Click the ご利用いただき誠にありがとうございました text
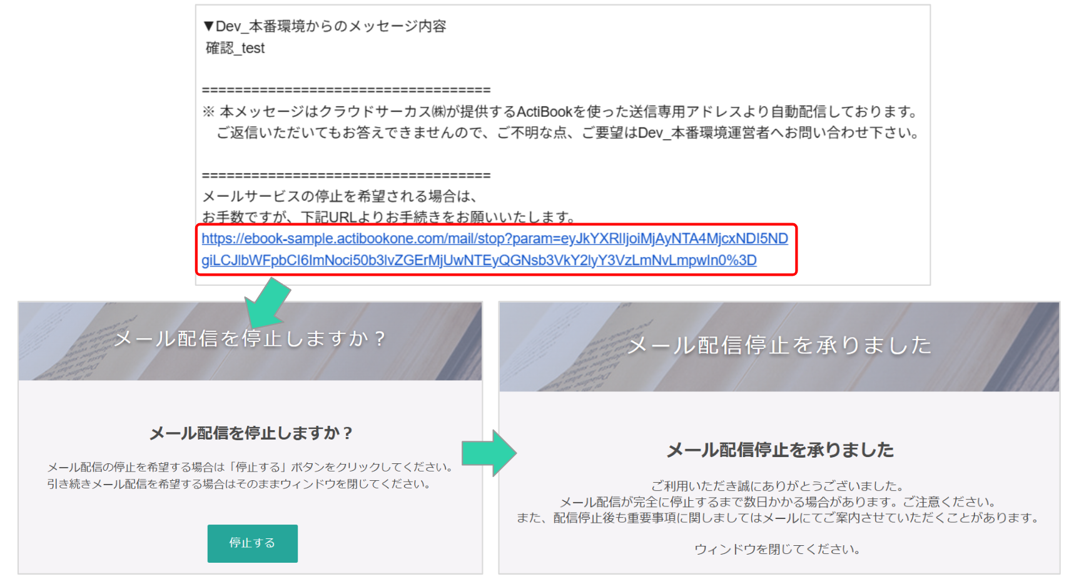 [x=777, y=486]
